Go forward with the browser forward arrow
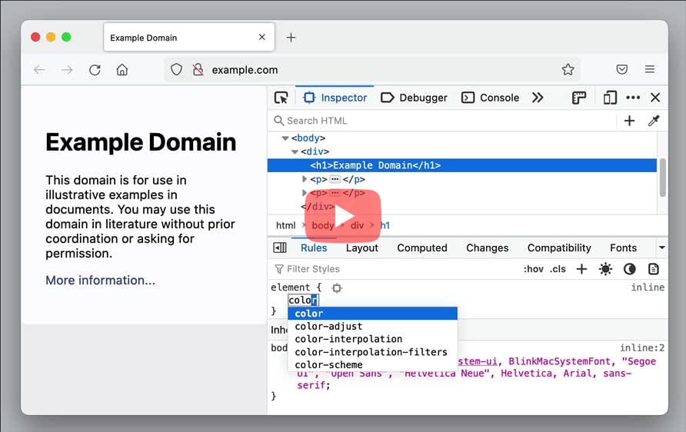This screenshot has height=432, width=686. point(67,69)
